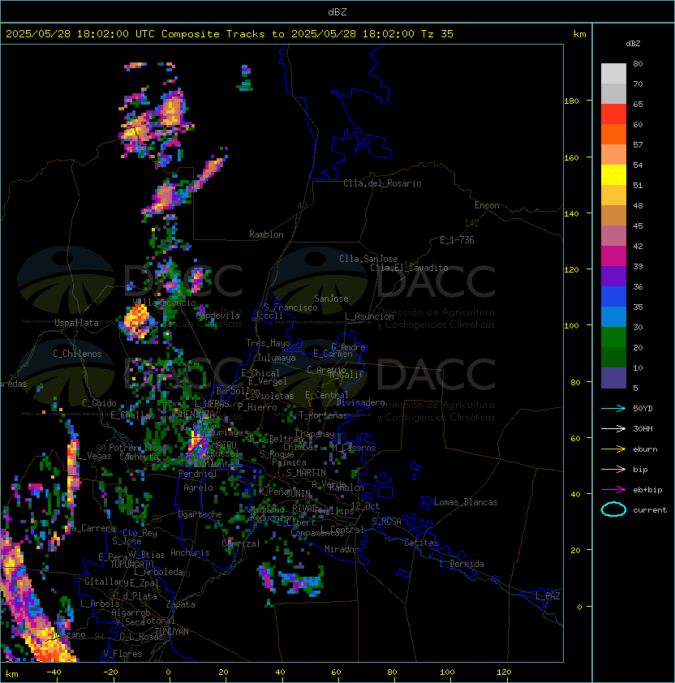Click the '100' tick on the vertical axis
Screen dimensions: 675x683
tap(571, 326)
